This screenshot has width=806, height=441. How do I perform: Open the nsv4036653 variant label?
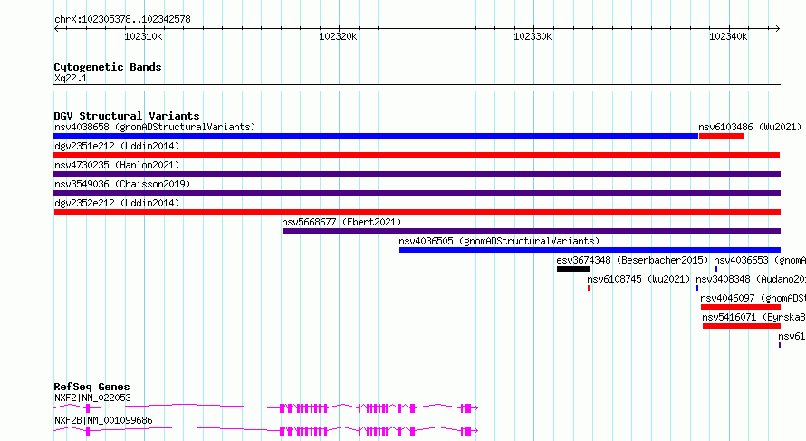(760, 260)
